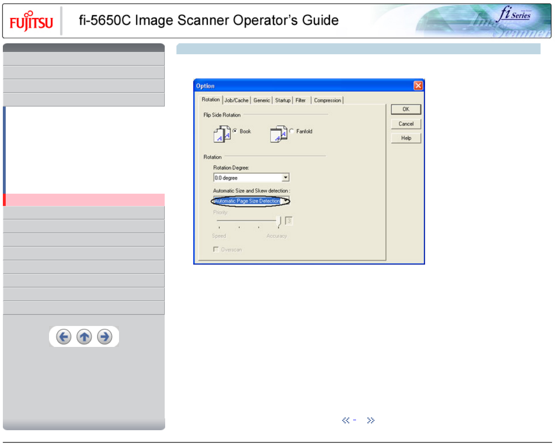
Task: Open the Startup tab
Action: 283,100
